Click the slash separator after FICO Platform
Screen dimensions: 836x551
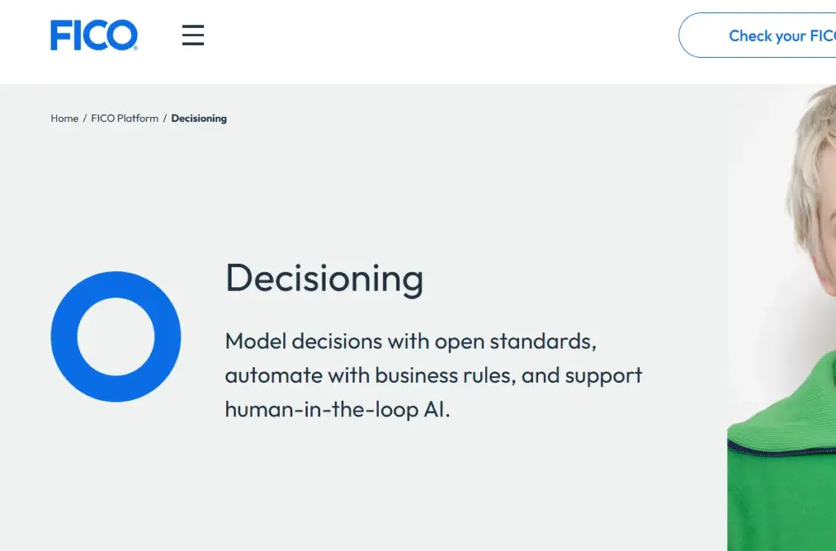pyautogui.click(x=165, y=118)
